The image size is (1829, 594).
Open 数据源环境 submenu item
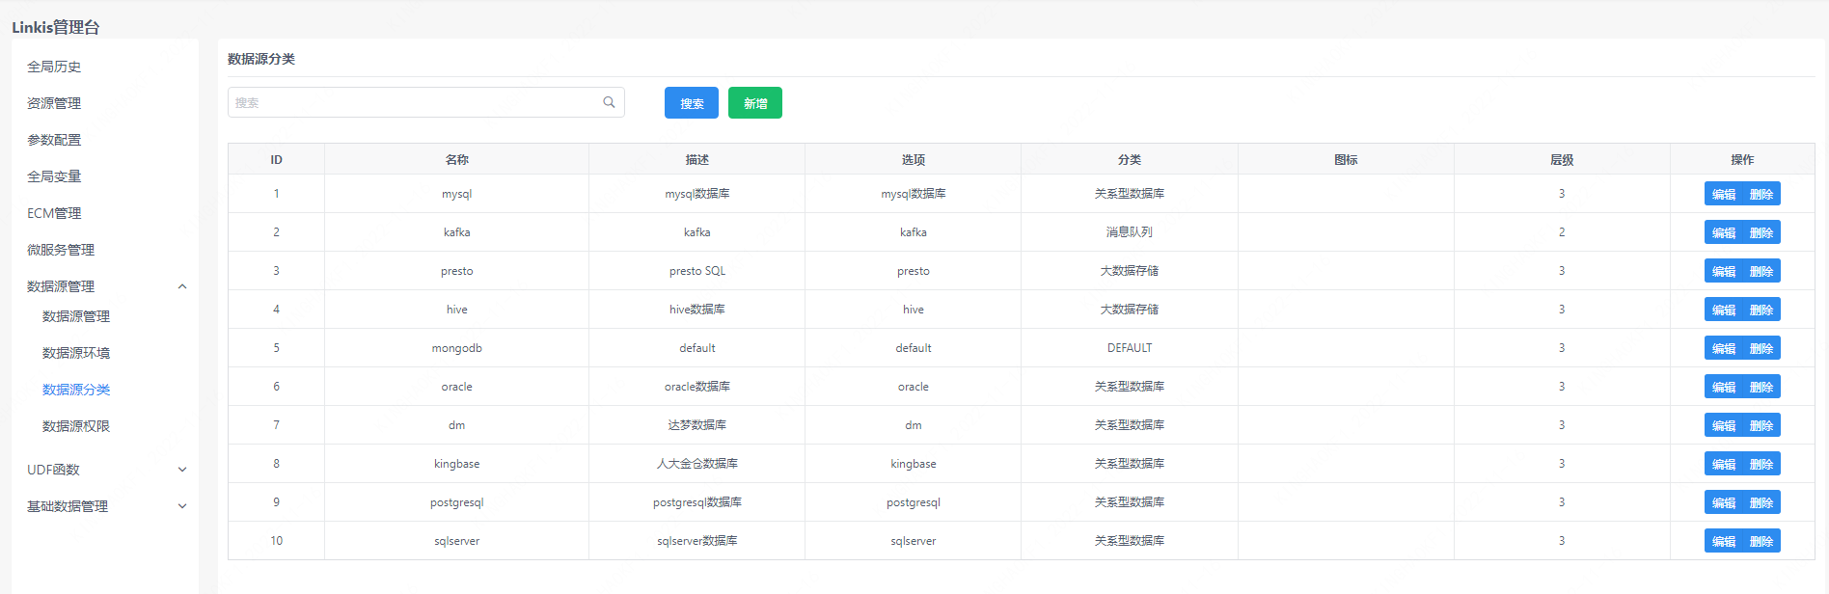point(76,353)
